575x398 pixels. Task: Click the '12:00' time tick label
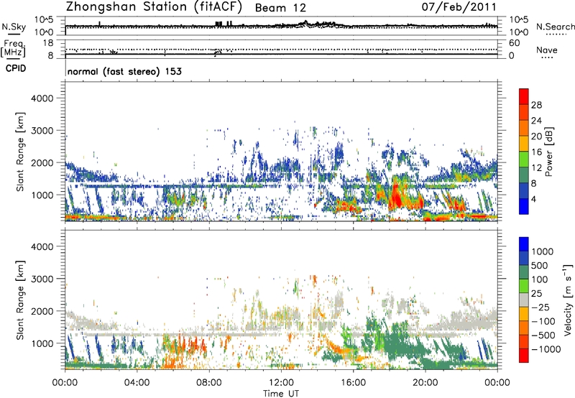click(x=281, y=383)
